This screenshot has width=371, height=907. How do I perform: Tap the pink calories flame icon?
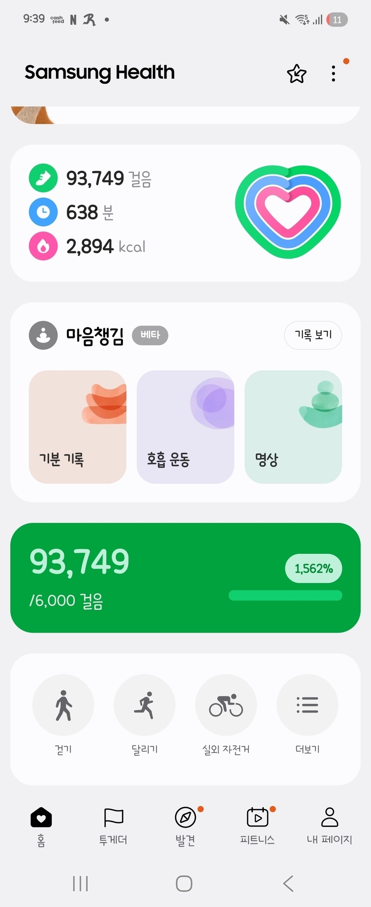pyautogui.click(x=43, y=246)
